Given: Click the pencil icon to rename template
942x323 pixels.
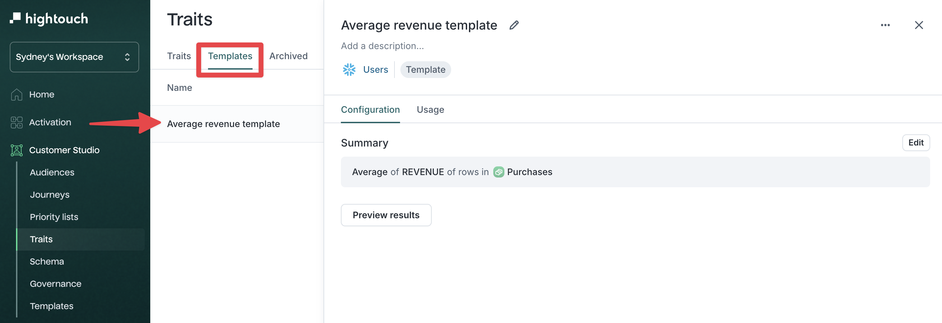Looking at the screenshot, I should (514, 25).
